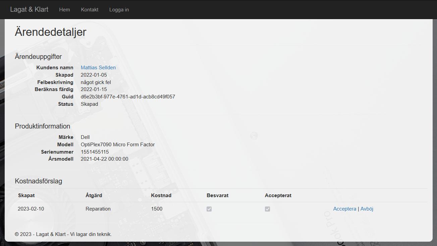Click the serial number 1551455115
437x246 pixels.
pos(95,152)
